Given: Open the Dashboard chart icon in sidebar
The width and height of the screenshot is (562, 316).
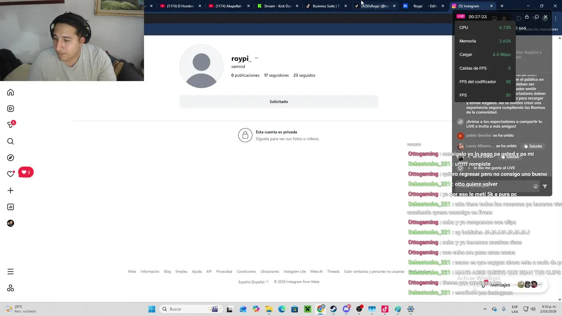Looking at the screenshot, I should [11, 207].
